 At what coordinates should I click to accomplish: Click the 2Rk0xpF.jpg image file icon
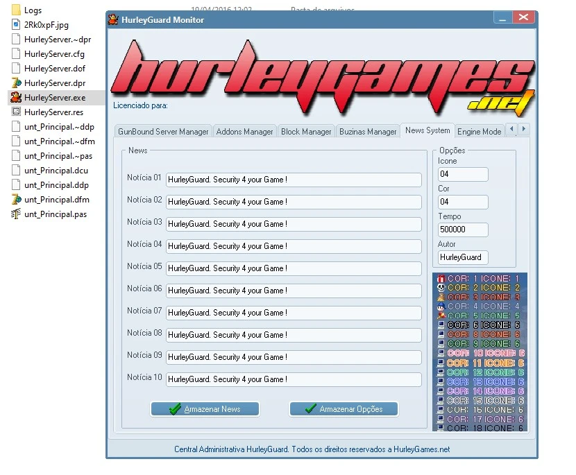click(x=16, y=24)
